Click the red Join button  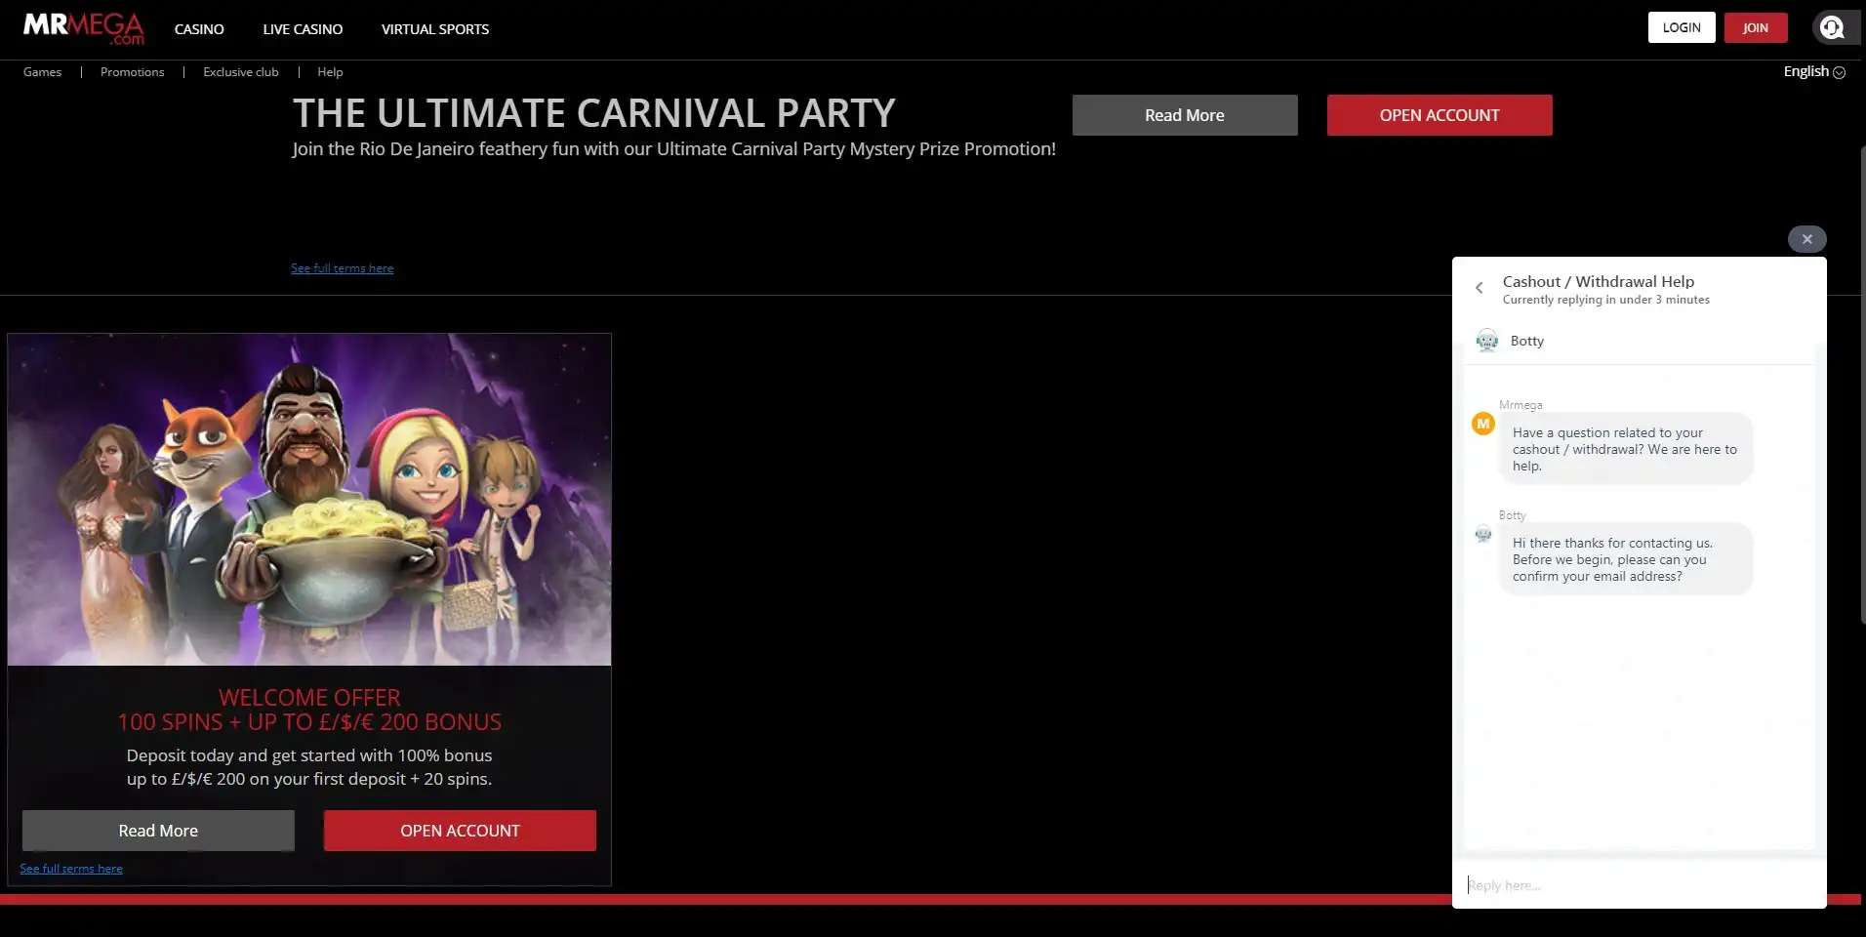coord(1755,28)
